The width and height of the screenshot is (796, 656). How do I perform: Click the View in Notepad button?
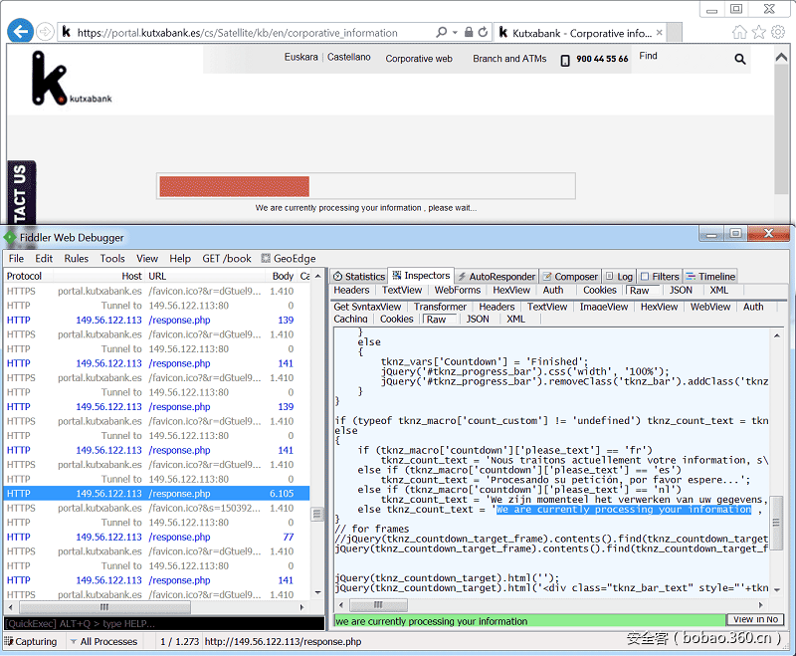756,620
